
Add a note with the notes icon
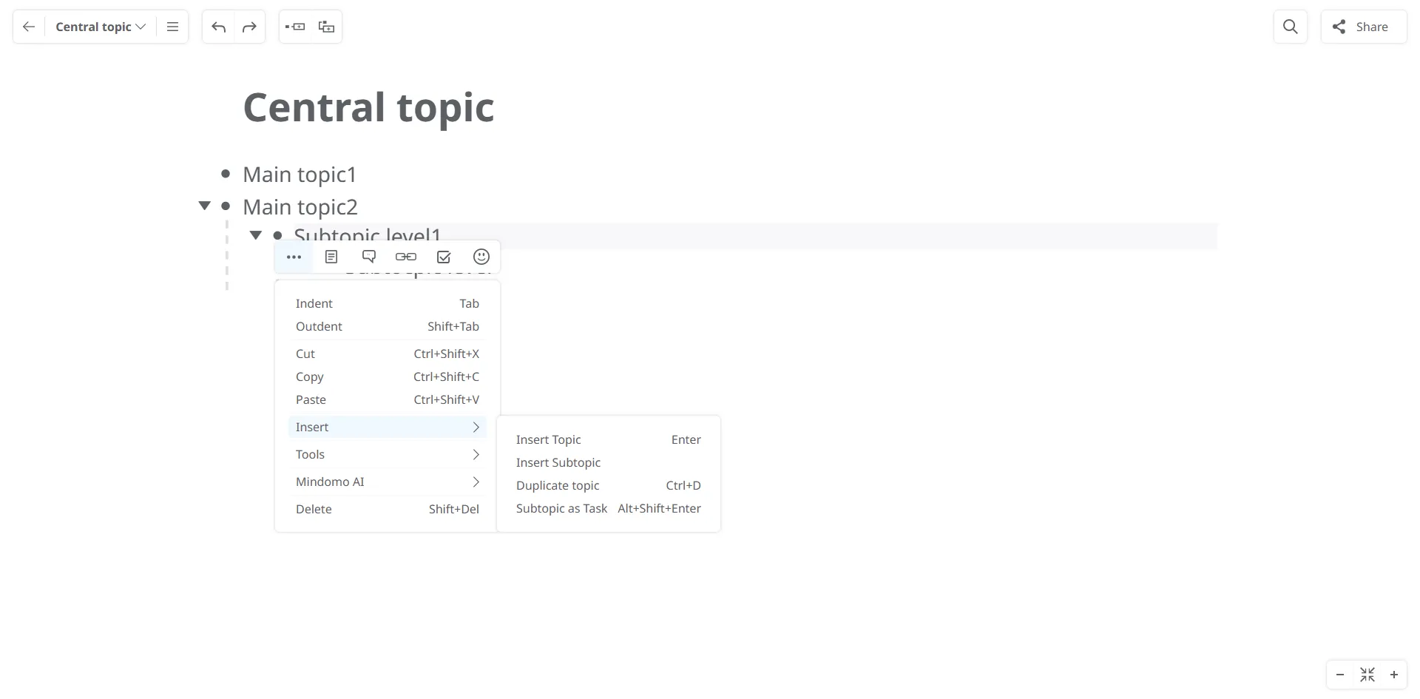[x=331, y=257]
